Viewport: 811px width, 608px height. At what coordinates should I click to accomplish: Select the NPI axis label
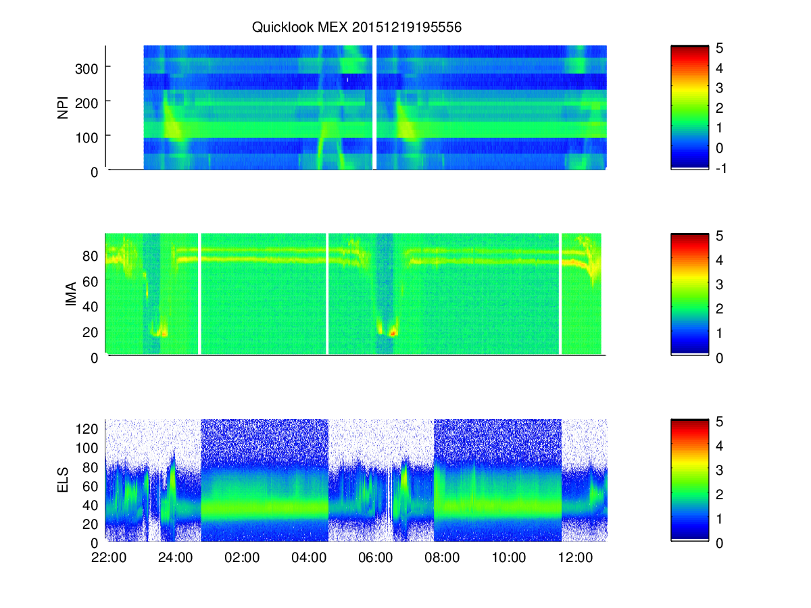[x=64, y=107]
